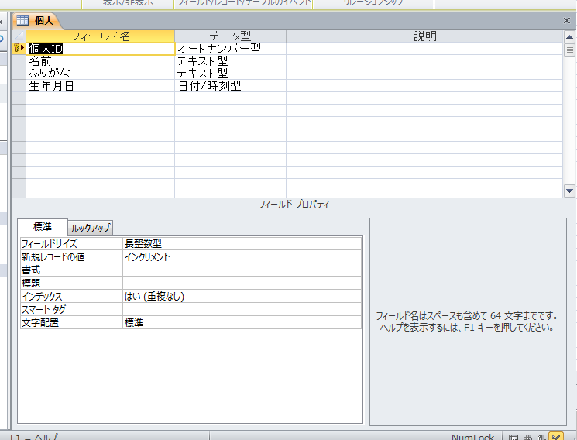
Task: Select Design View icon in status bar
Action: [556, 437]
